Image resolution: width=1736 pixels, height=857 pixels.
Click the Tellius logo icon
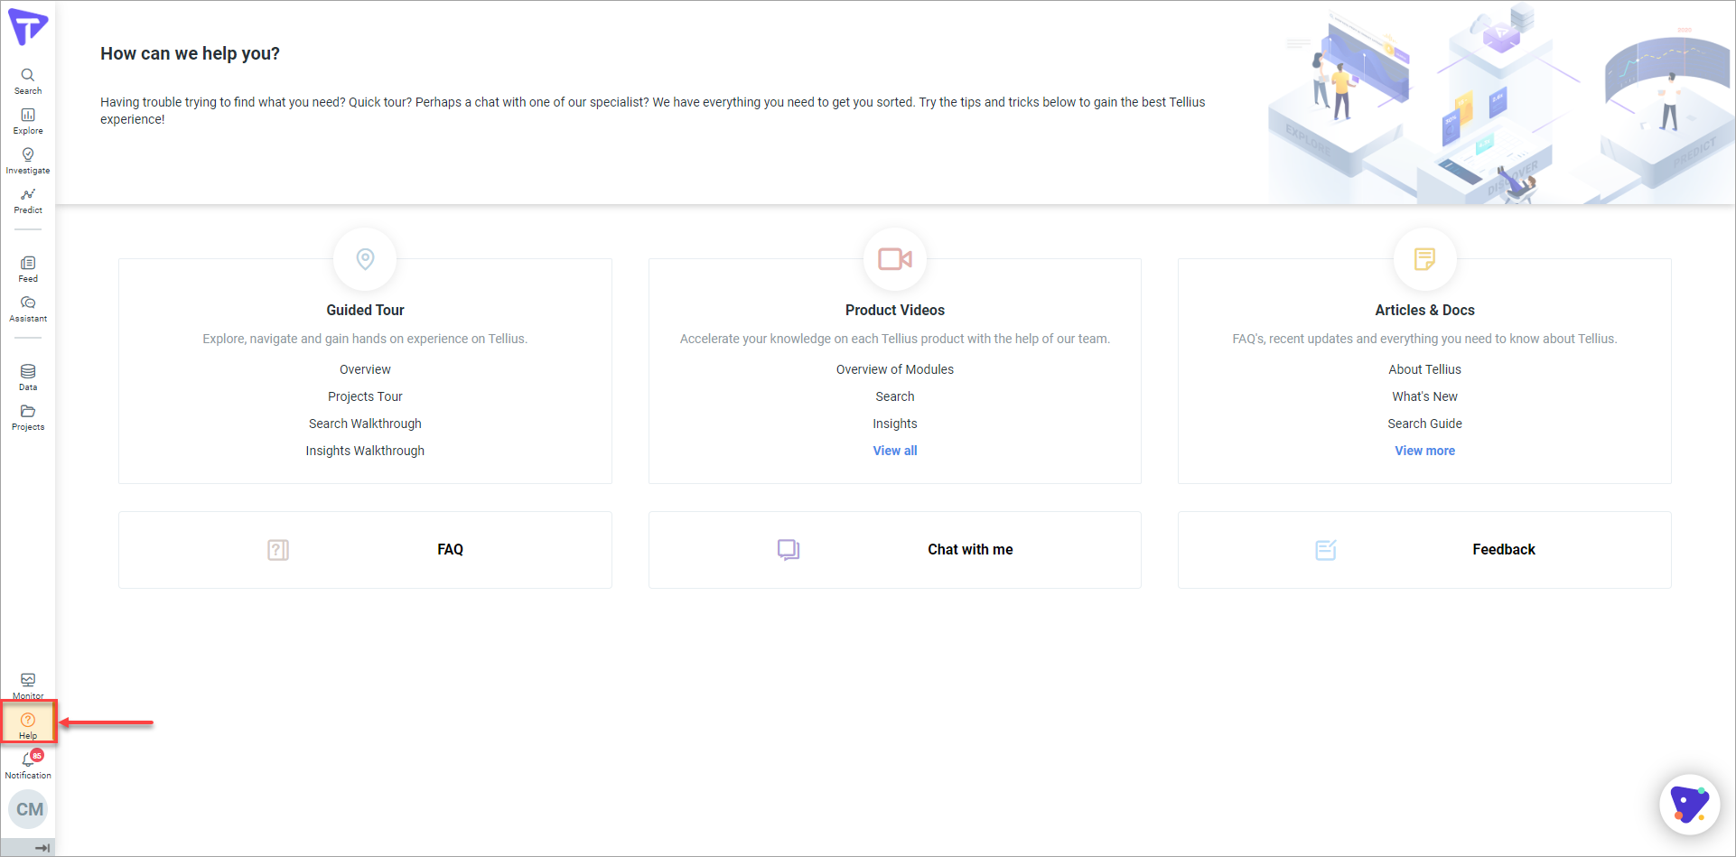[28, 27]
